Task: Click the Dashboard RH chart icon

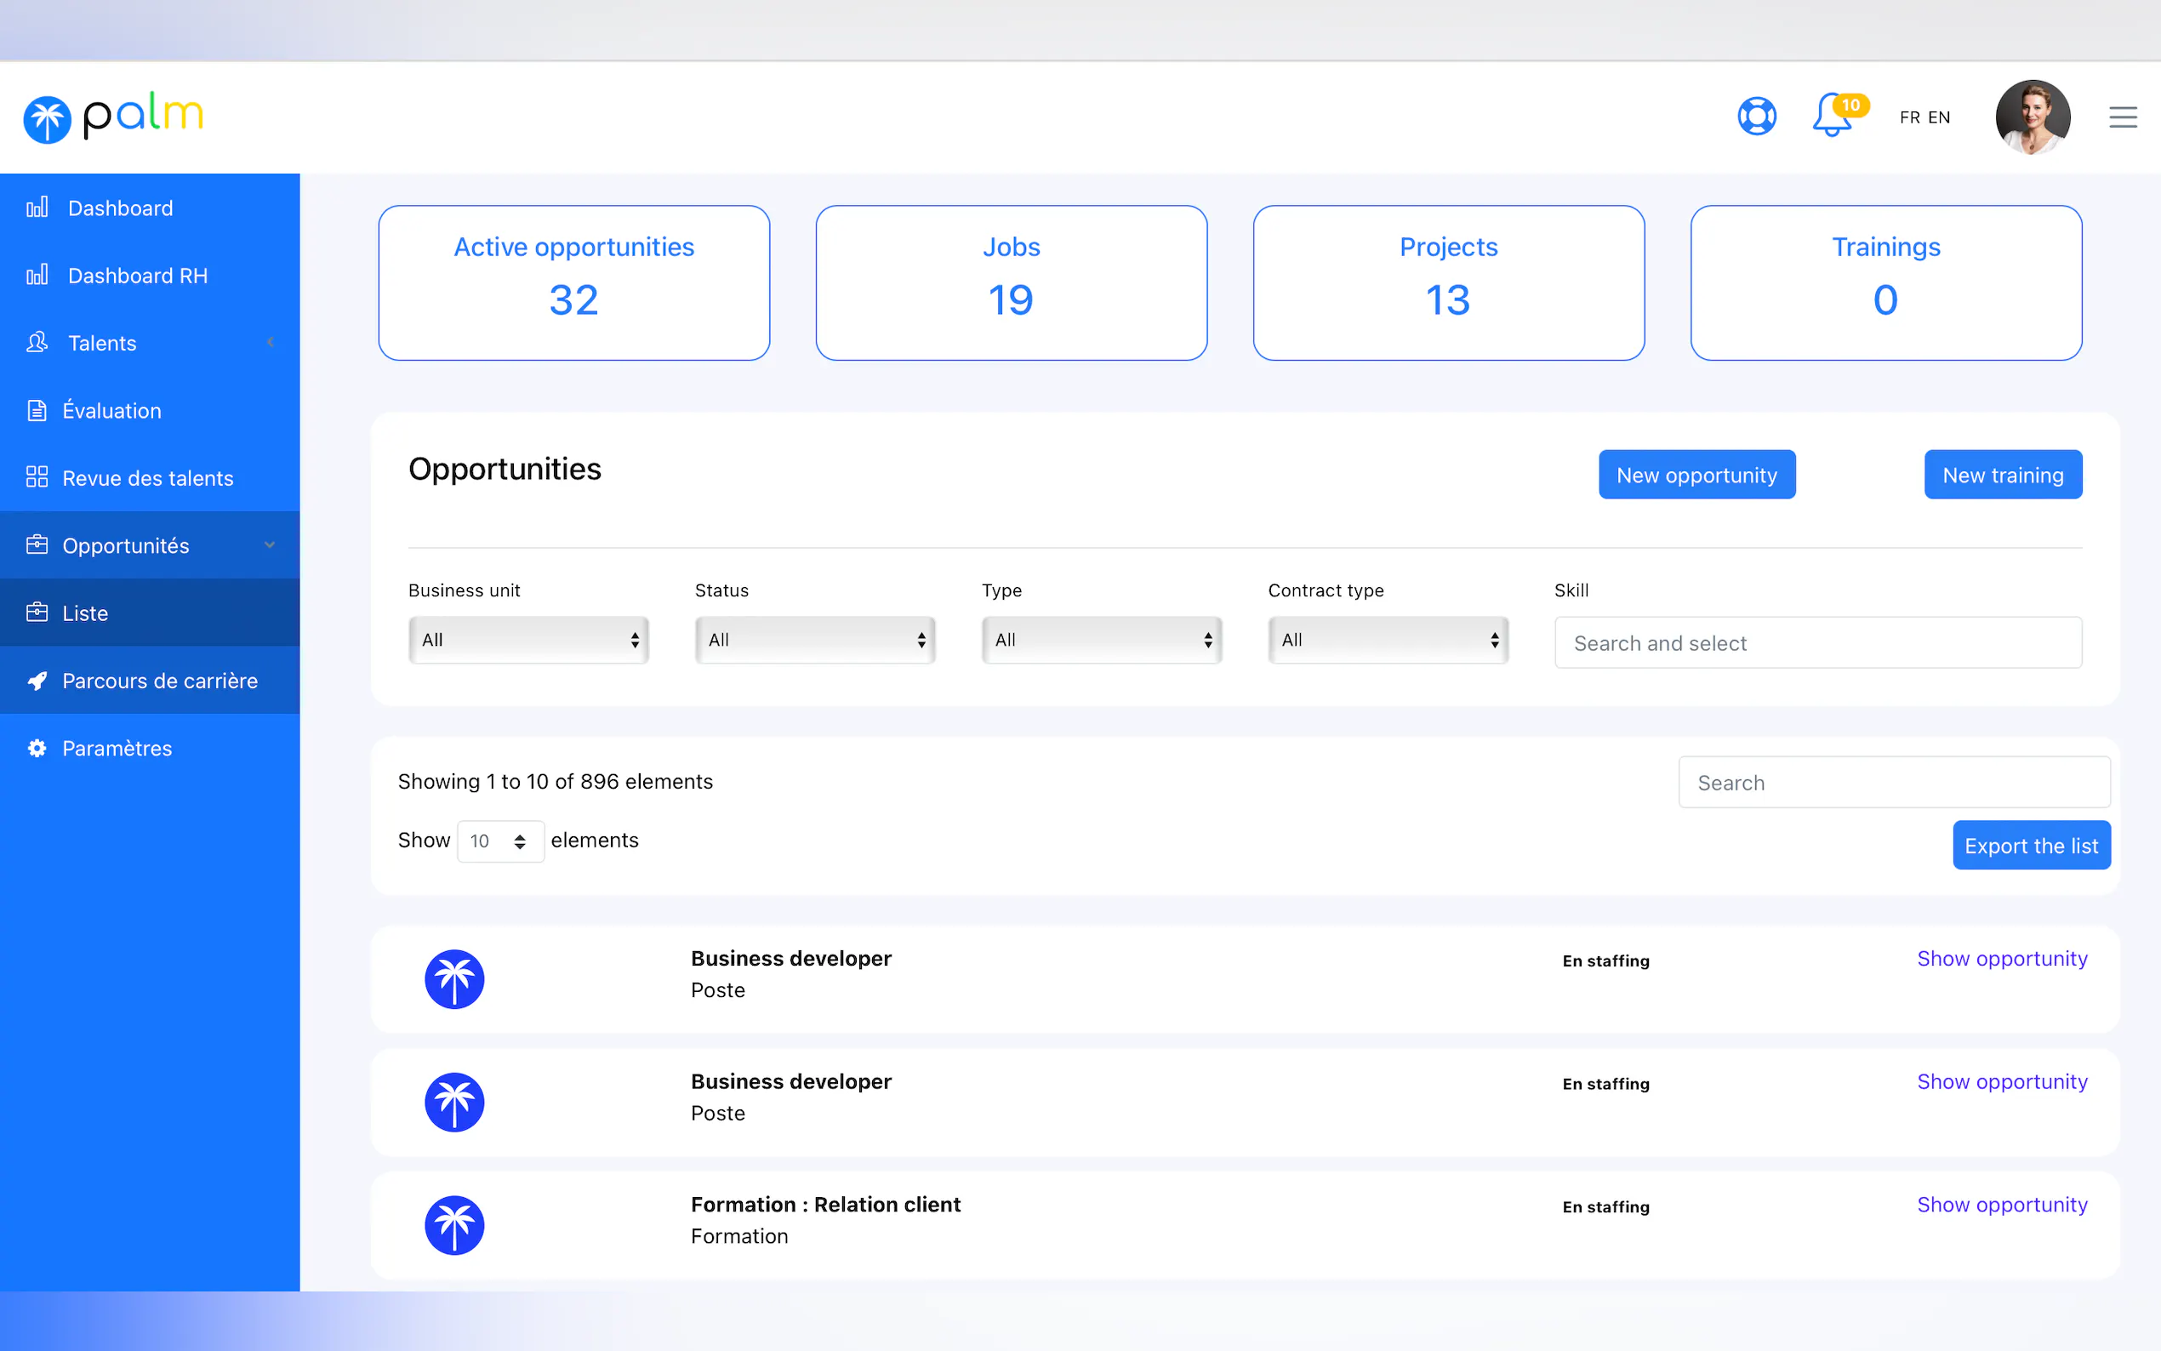Action: tap(37, 275)
